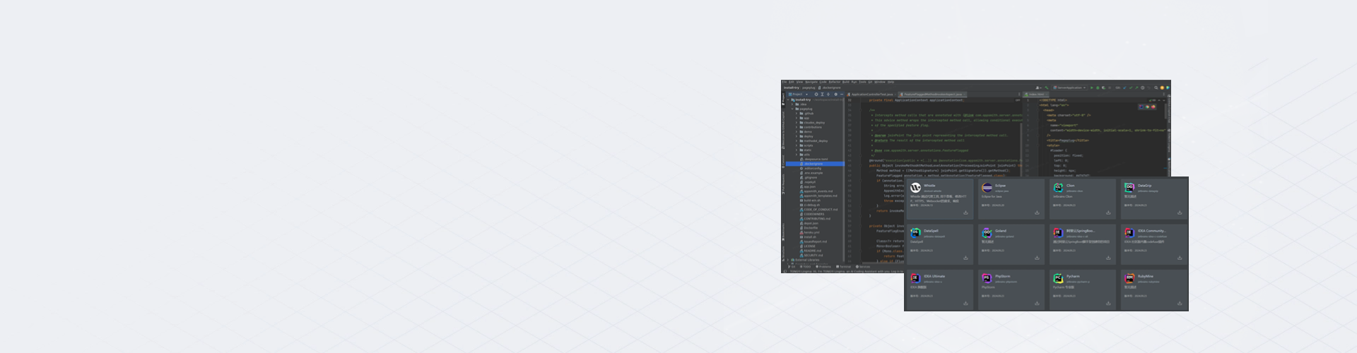Download the Eclipse package
Screen dimensions: 1357x353
click(x=1037, y=213)
